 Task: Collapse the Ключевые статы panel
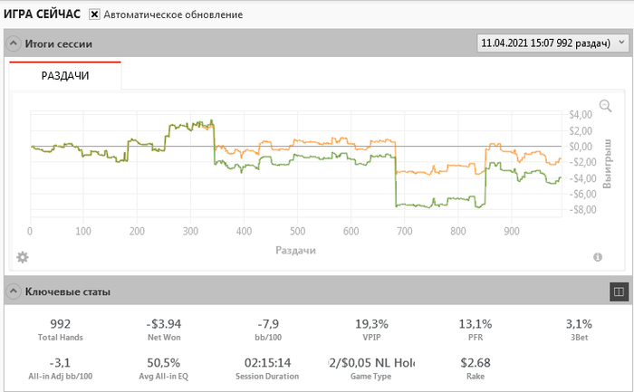[x=13, y=292]
